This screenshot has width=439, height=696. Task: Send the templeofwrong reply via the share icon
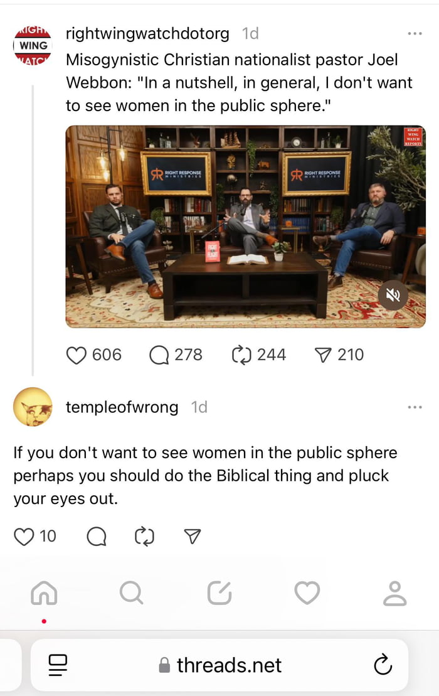click(193, 536)
